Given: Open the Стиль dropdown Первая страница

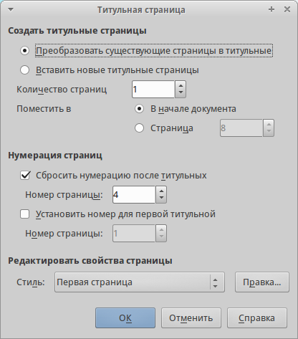Looking at the screenshot, I should [x=140, y=282].
